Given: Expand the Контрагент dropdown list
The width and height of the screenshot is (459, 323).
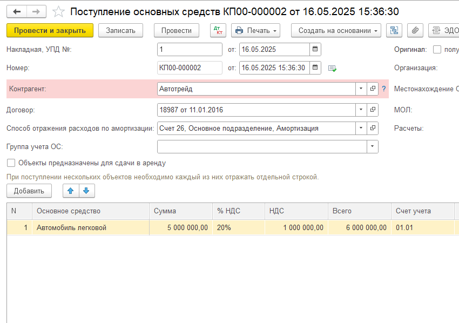Looking at the screenshot, I should pyautogui.click(x=361, y=89).
